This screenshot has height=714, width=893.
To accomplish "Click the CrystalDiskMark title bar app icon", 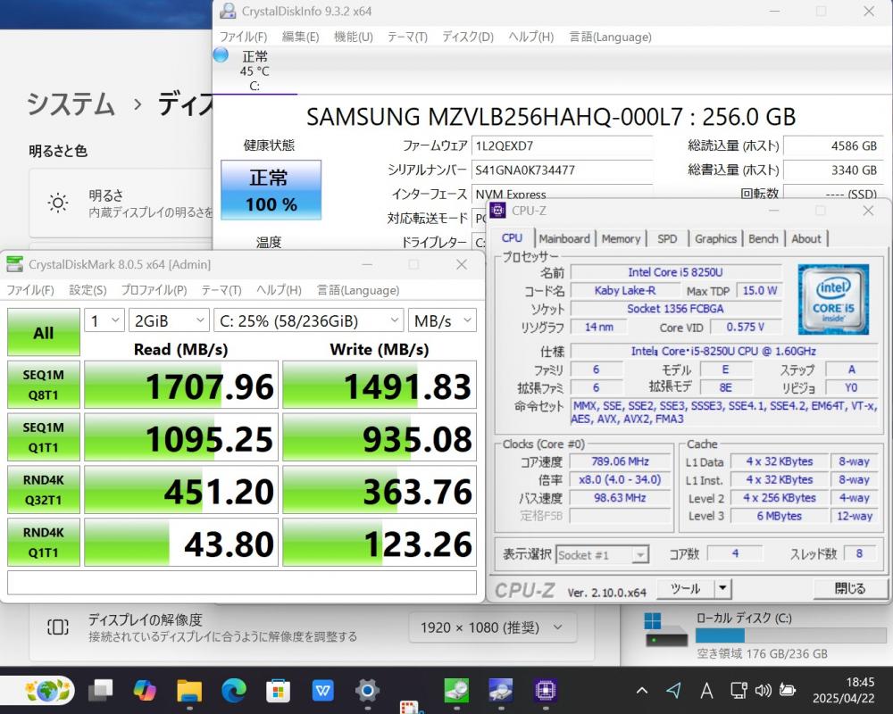I will (x=14, y=264).
